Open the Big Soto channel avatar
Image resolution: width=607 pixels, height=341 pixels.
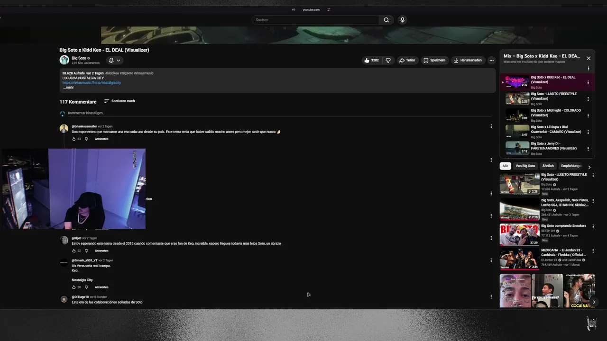pos(64,60)
